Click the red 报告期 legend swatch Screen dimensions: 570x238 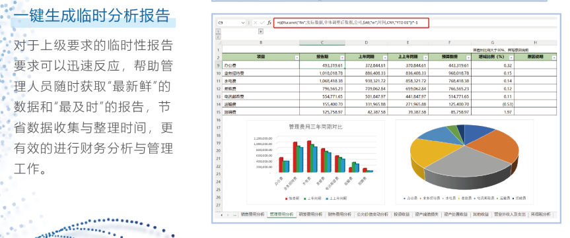pos(287,198)
